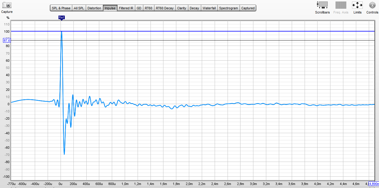Switch to the RT60 tab
Viewport: 379px width, 188px height.
pyautogui.click(x=148, y=8)
